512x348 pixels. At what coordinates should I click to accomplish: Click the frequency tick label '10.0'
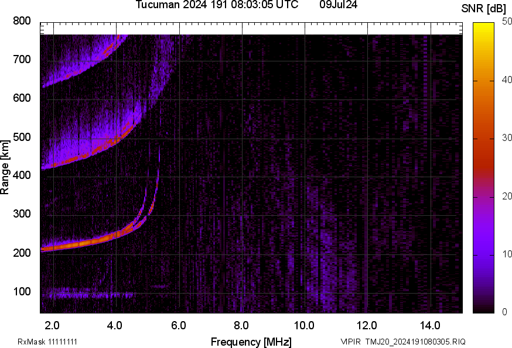coord(304,326)
